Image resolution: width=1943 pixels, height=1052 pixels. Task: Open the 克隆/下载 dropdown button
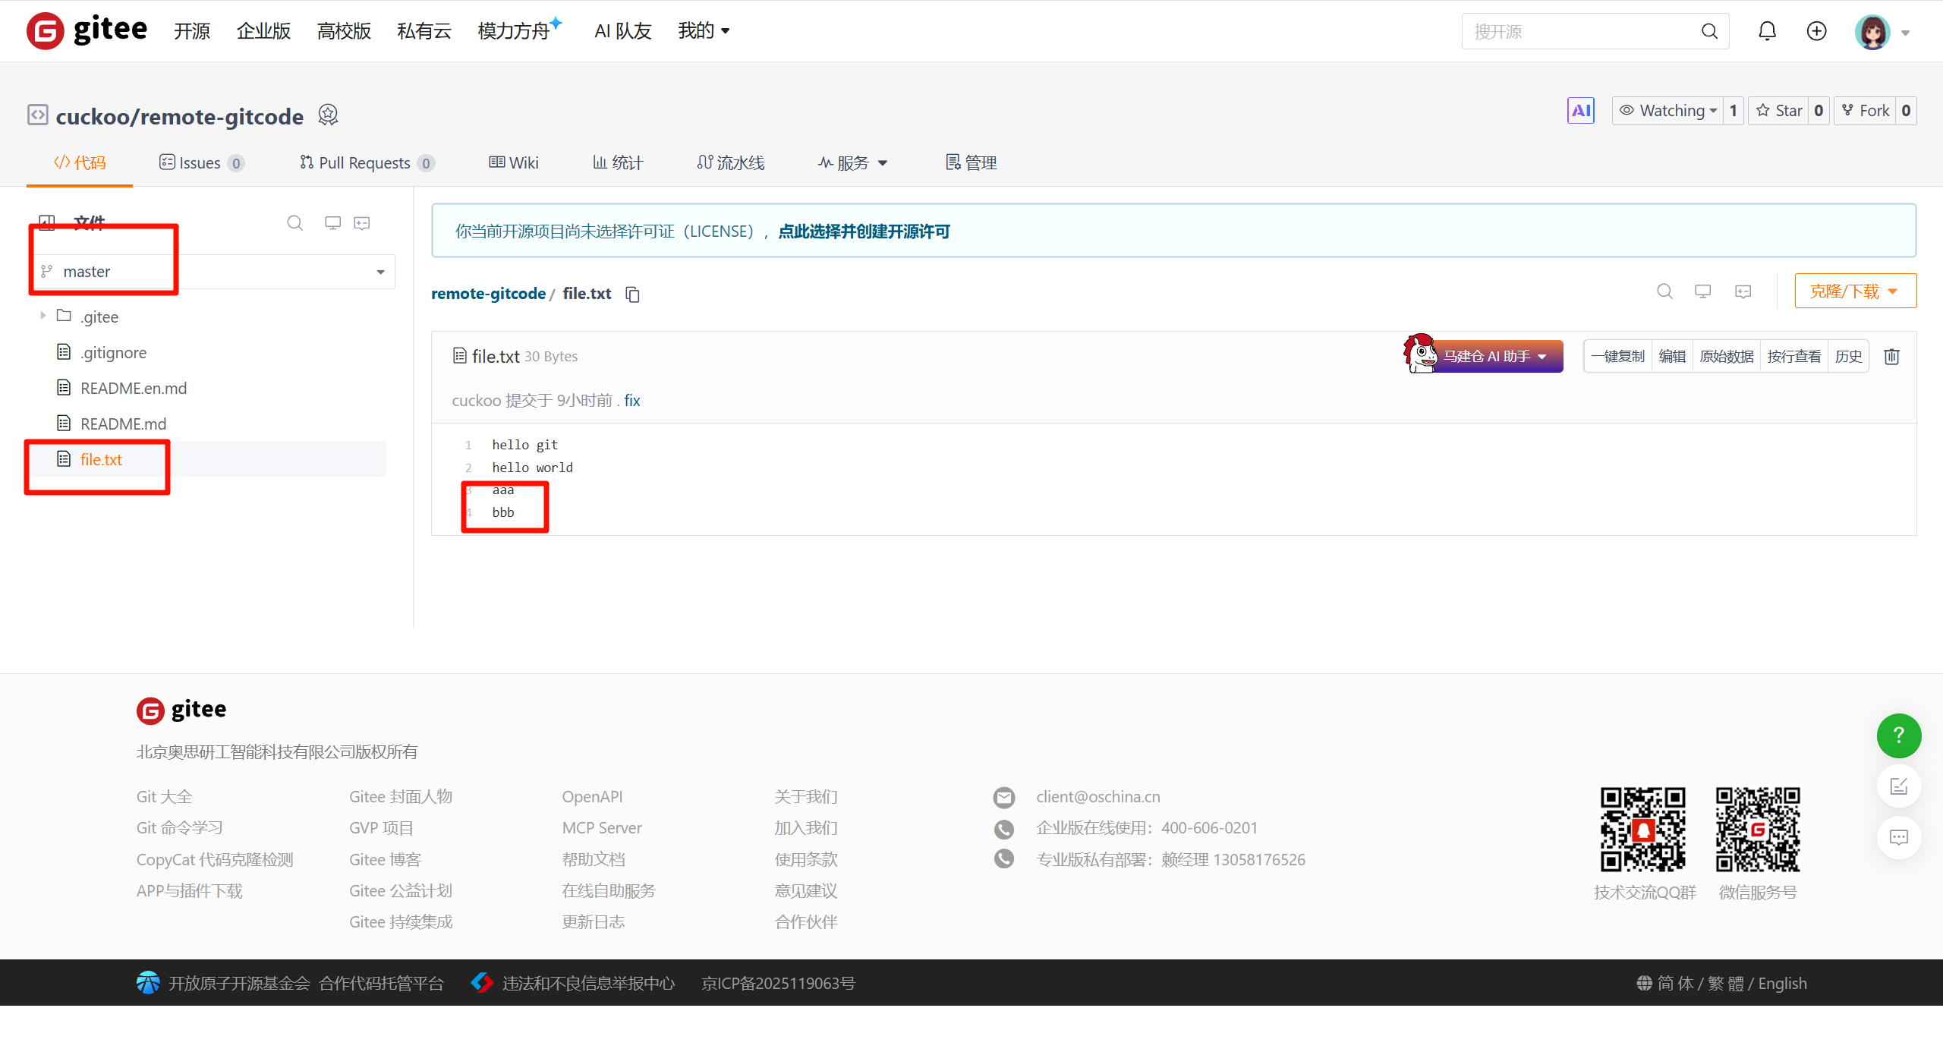1854,291
